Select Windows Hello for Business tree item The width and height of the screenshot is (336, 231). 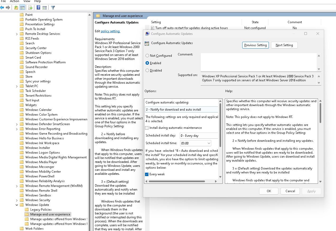(45, 138)
